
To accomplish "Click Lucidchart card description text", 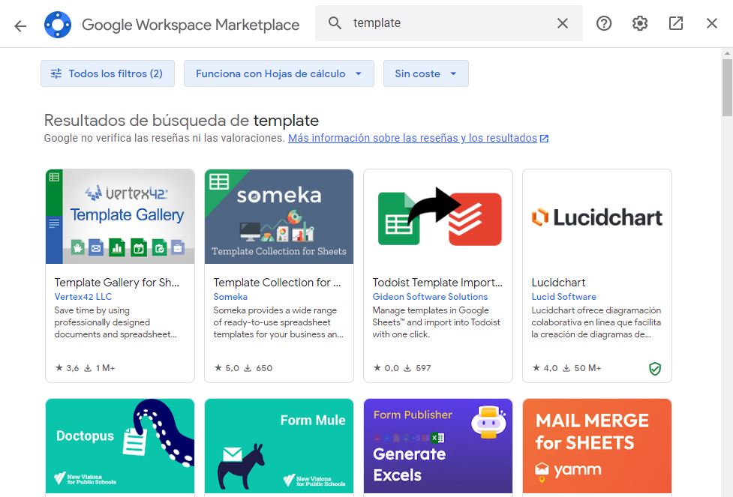I will click(596, 322).
